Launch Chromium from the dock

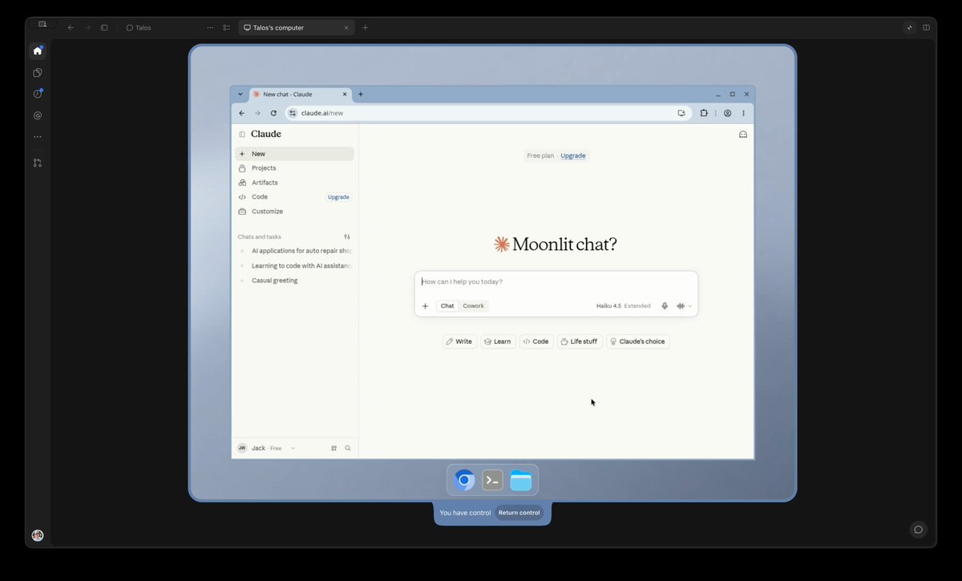coord(464,480)
